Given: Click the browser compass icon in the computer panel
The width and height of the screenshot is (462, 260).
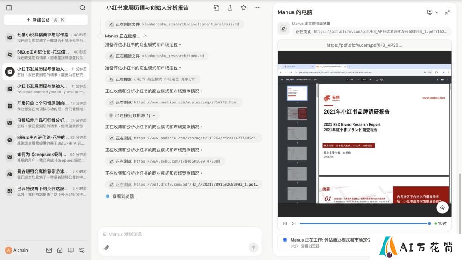Looking at the screenshot, I should pos(284,28).
